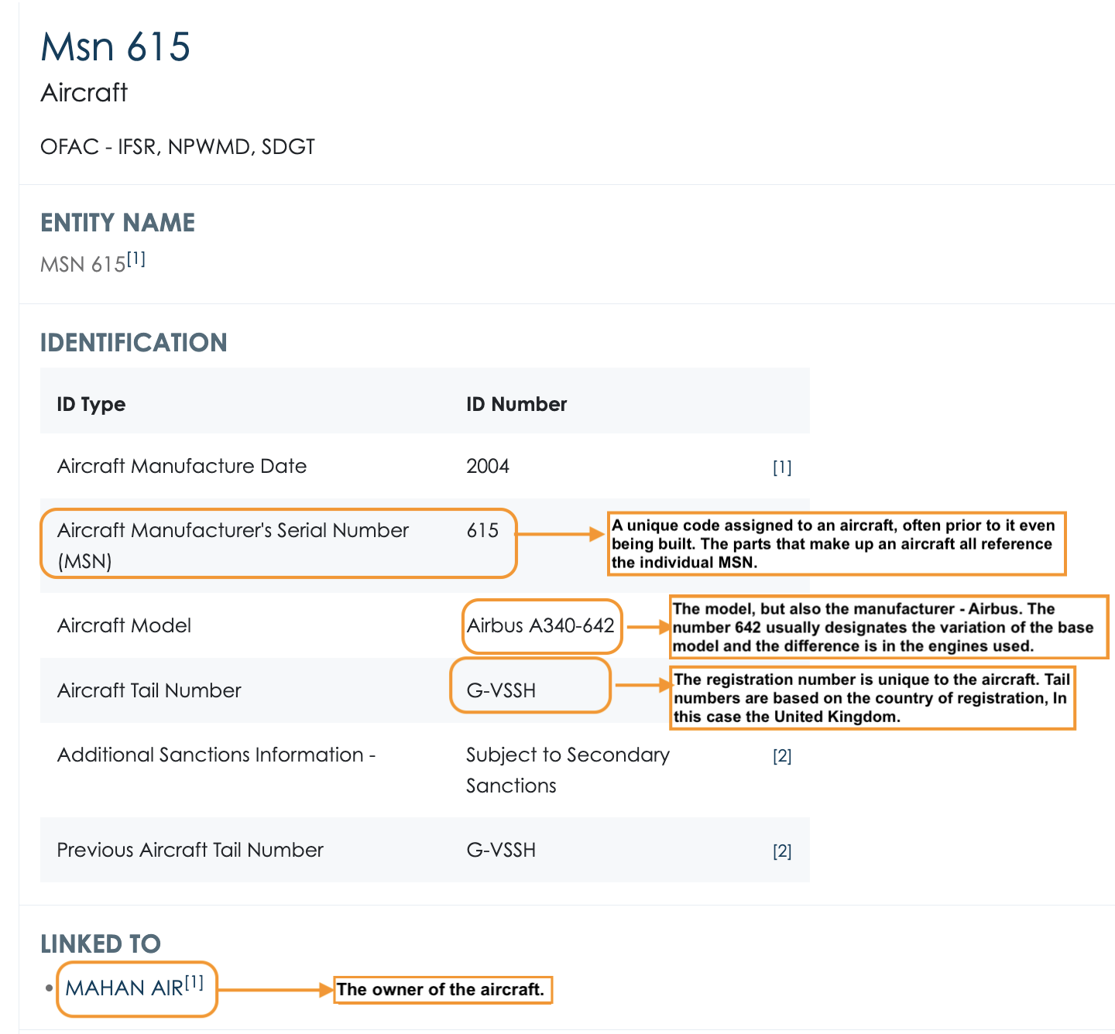Click the annotation about the Airbus model
Viewport: 1115px width, 1034px height.
point(888,627)
